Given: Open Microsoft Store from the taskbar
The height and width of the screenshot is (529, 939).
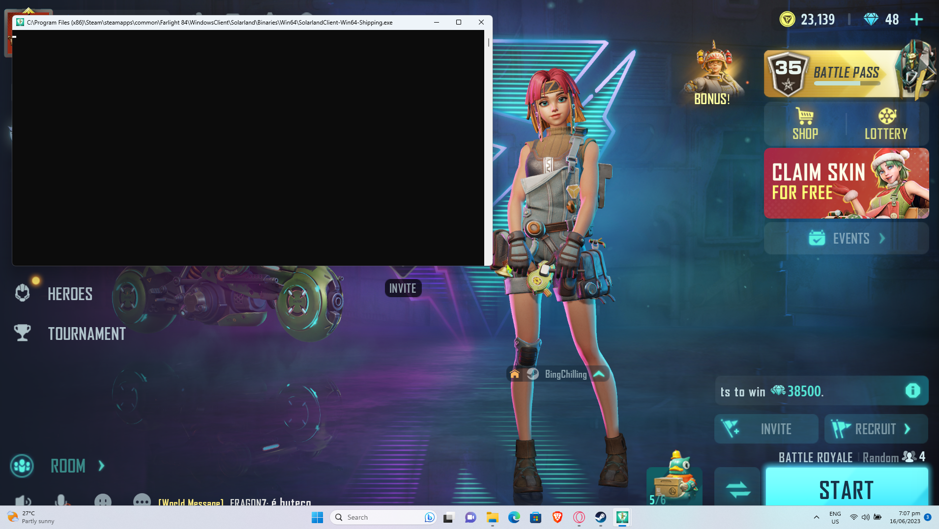Looking at the screenshot, I should tap(536, 517).
